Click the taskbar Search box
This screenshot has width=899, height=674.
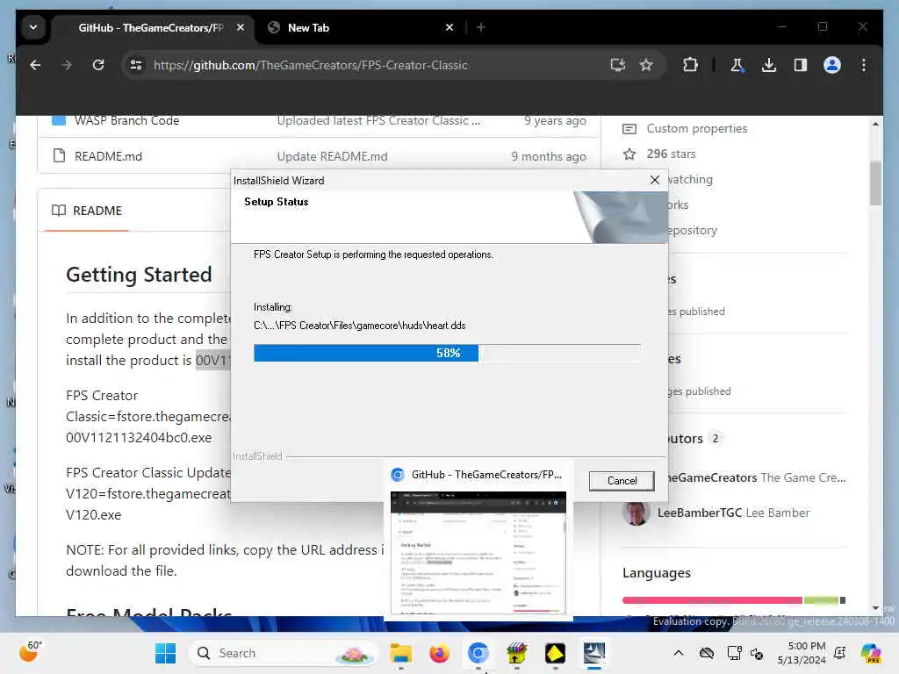(284, 653)
